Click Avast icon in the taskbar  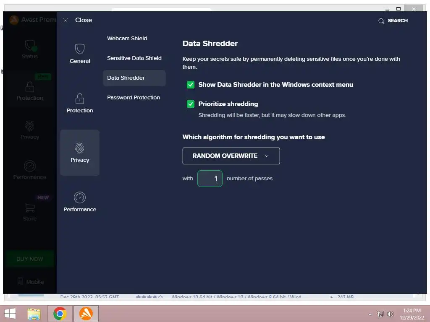point(86,314)
